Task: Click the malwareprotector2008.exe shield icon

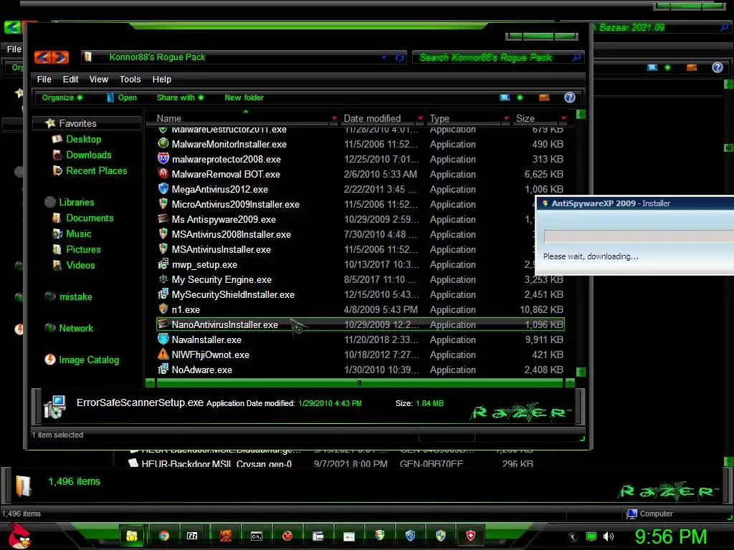Action: pos(163,158)
